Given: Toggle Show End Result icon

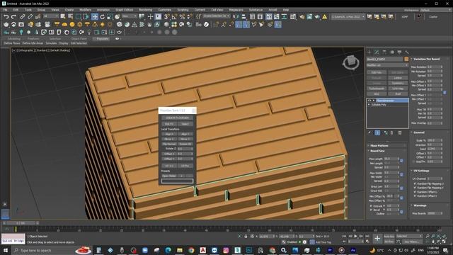Looking at the screenshot, I should [377, 132].
